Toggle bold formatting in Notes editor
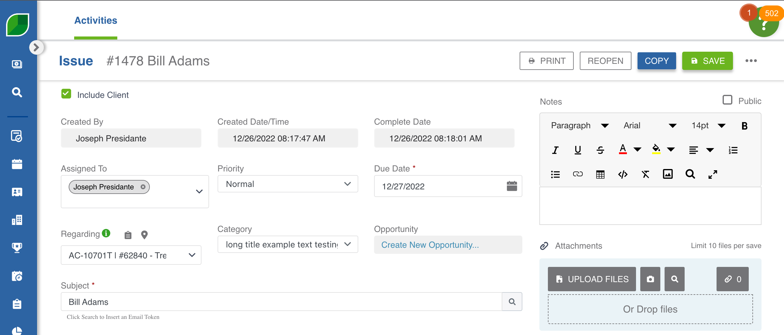Image resolution: width=784 pixels, height=335 pixels. pyautogui.click(x=744, y=126)
